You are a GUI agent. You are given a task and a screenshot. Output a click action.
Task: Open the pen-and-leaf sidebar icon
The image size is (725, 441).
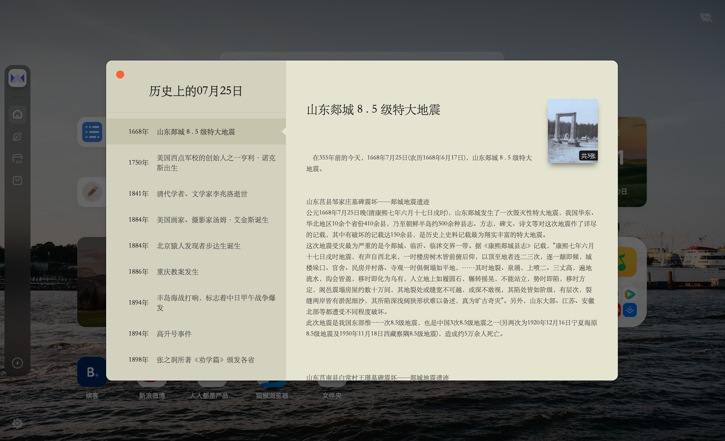(x=17, y=136)
